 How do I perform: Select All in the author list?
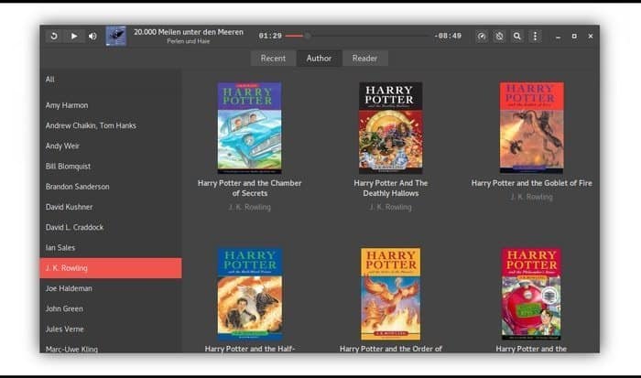(x=50, y=80)
